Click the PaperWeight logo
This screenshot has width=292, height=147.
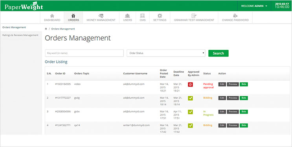coord(24,6)
